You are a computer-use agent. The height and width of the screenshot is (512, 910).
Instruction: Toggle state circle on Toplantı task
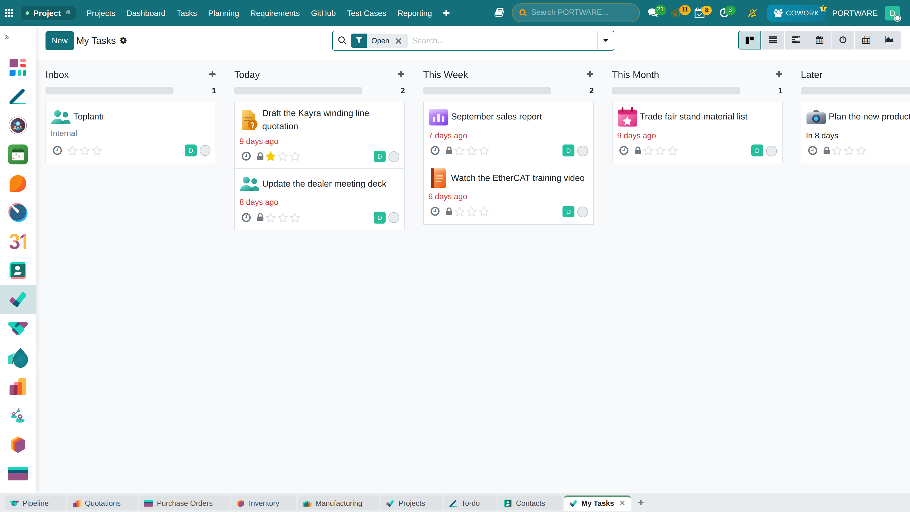(x=205, y=150)
